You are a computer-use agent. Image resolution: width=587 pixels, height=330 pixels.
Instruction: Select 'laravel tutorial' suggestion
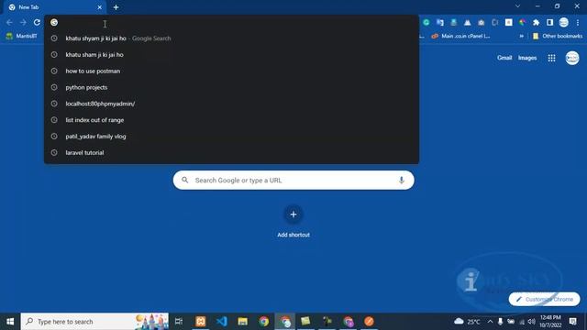(231, 153)
